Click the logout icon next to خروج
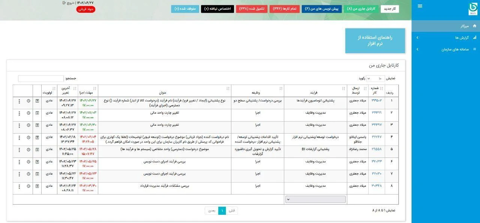The height and width of the screenshot is (223, 480). 64,3
